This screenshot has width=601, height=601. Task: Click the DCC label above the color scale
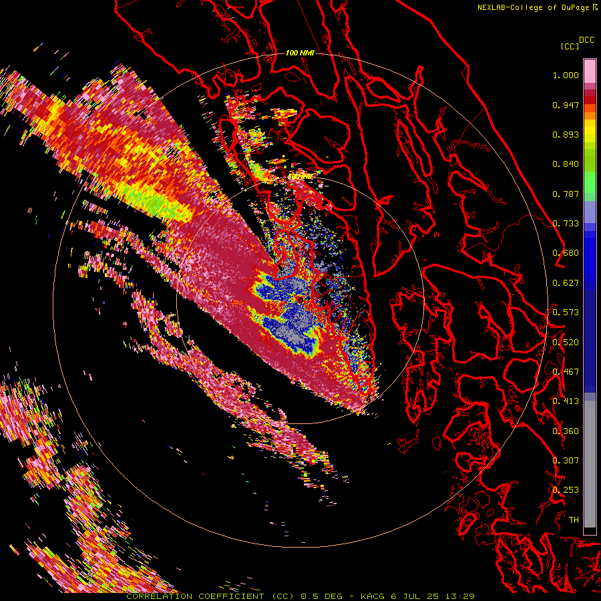point(586,40)
